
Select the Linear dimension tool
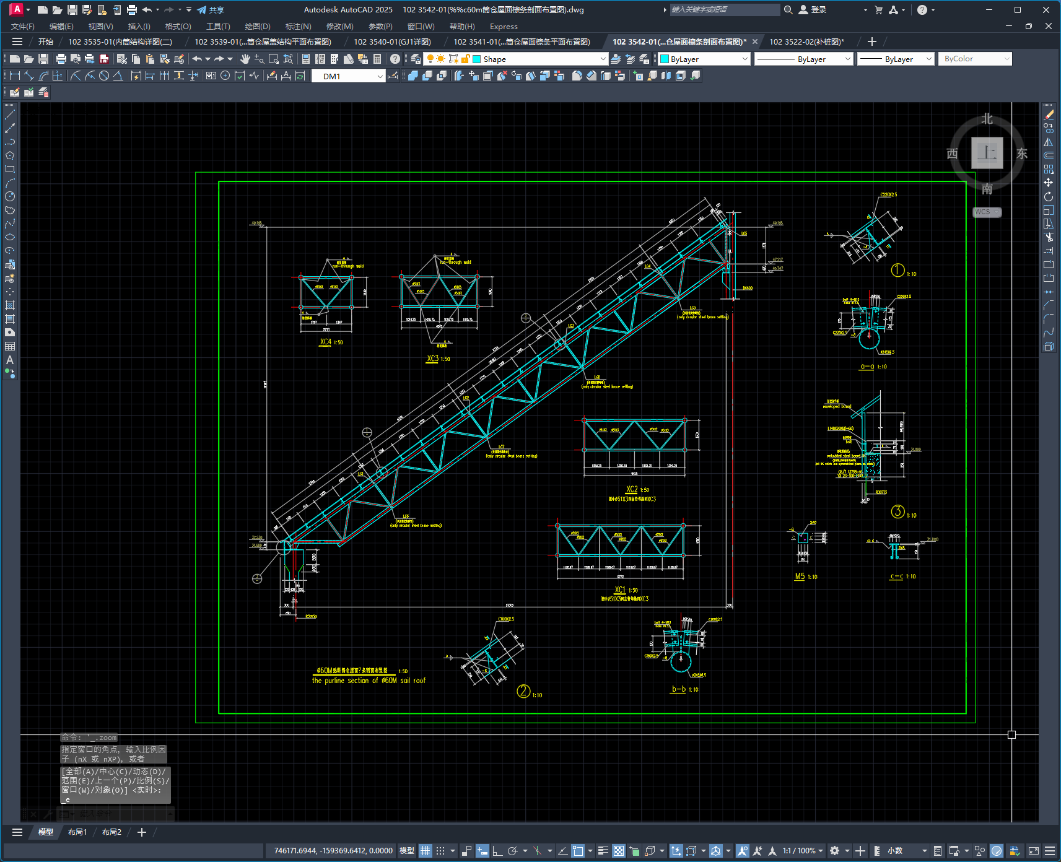[x=15, y=76]
